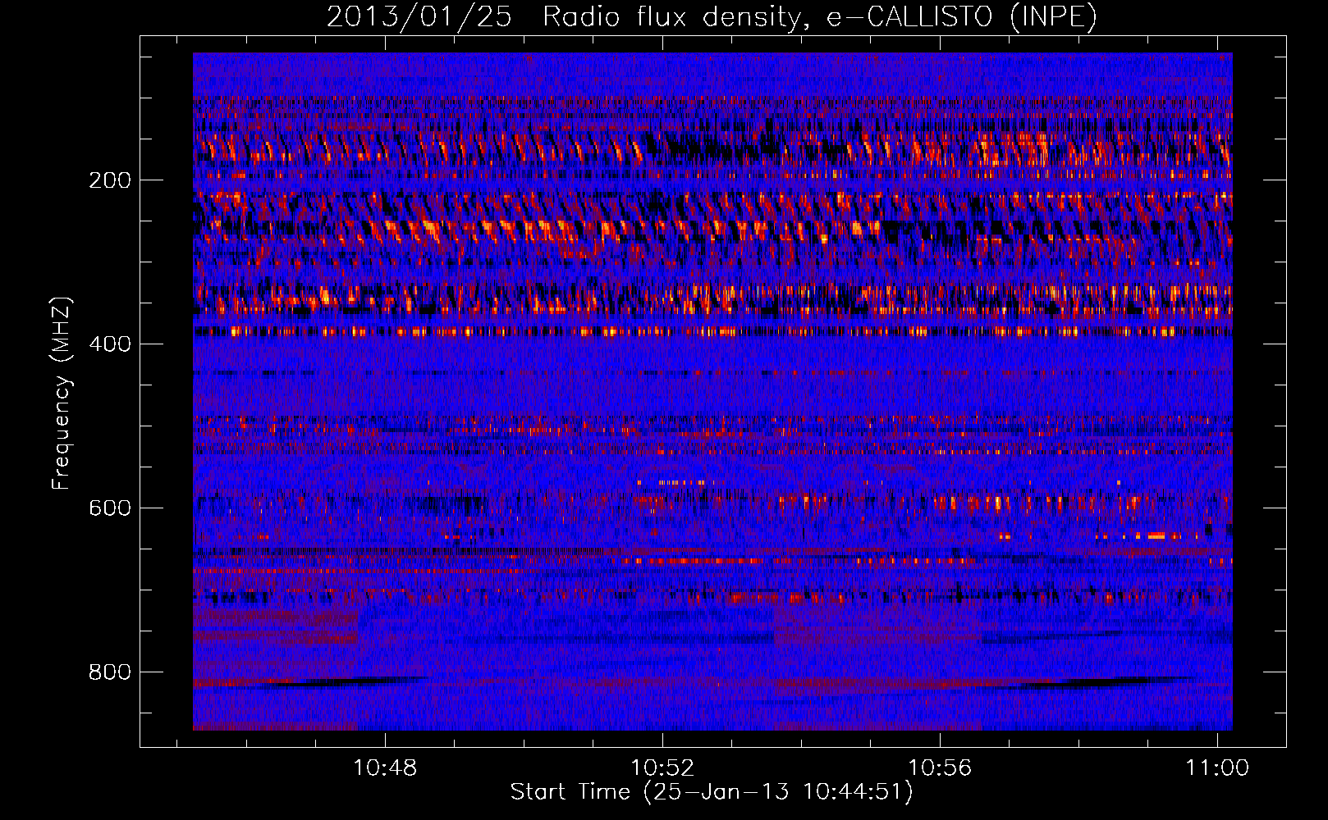
Task: Click the '10:48' time tick label
Action: 385,768
